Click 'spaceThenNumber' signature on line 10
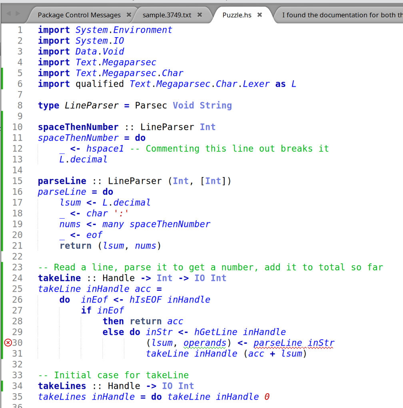 (x=78, y=127)
